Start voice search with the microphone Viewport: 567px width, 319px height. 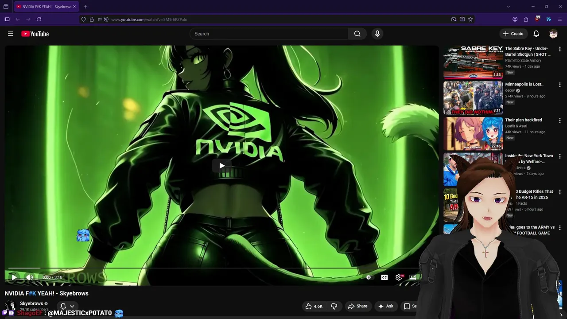377,34
